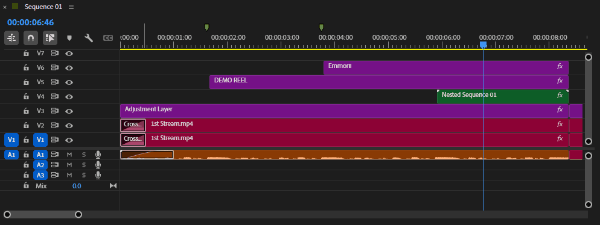Select the Nested Sequence 01 clip

coord(502,96)
